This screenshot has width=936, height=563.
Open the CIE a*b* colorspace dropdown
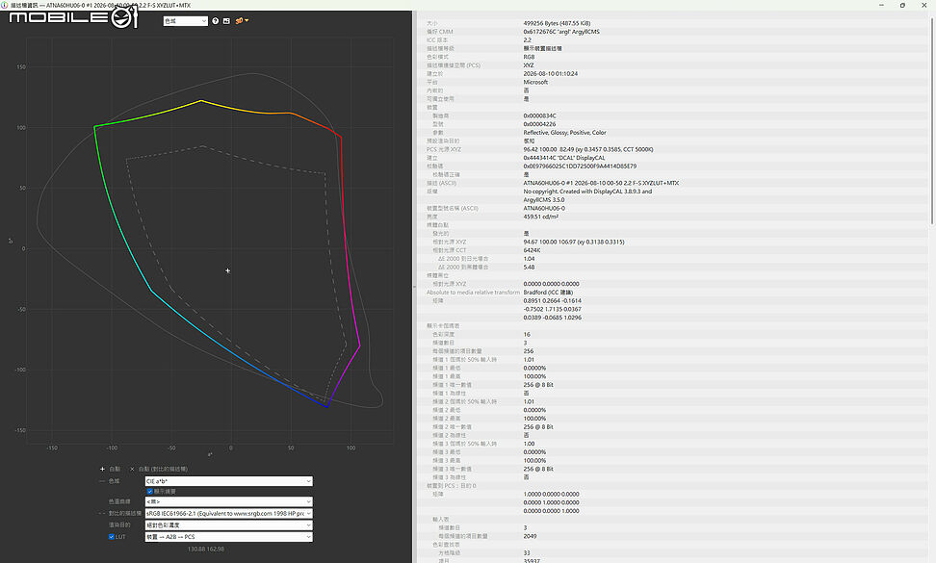(228, 481)
